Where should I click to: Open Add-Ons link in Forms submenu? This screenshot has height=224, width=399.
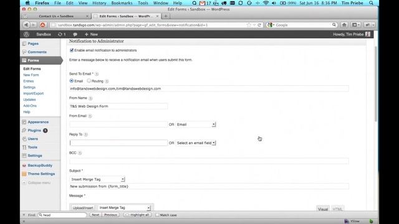[x=30, y=106]
